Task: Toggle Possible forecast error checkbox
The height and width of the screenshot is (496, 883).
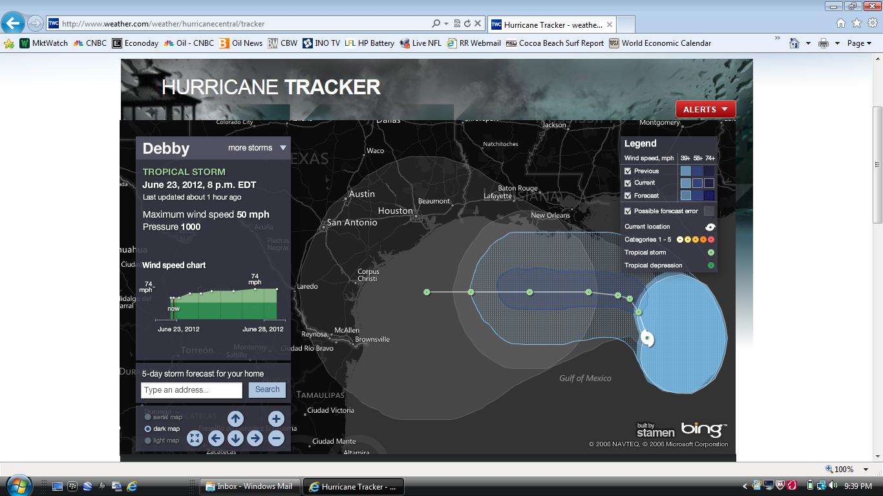Action: coord(628,211)
